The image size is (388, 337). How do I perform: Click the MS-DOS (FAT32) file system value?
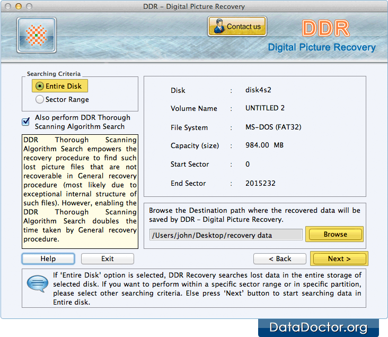(x=273, y=127)
